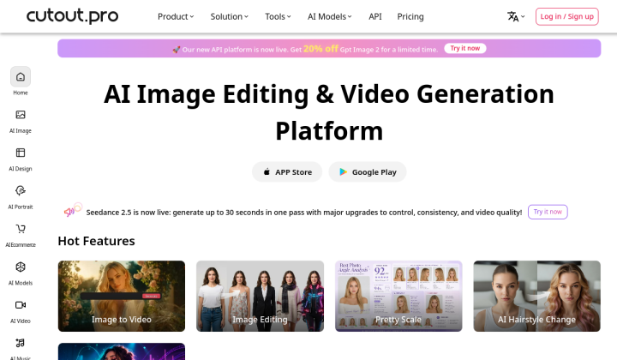617x360 pixels.
Task: Open the AI Ecommerce cart icon
Action: point(21,229)
